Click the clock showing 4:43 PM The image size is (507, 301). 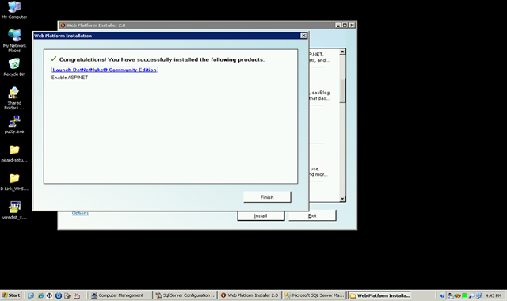[493, 295]
